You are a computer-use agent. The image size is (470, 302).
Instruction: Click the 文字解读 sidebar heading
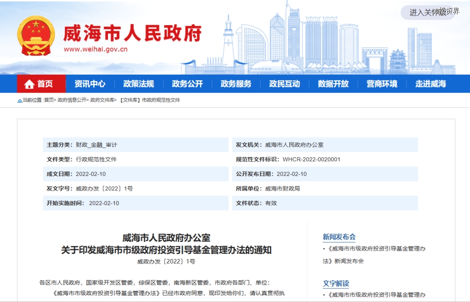coord(336,283)
